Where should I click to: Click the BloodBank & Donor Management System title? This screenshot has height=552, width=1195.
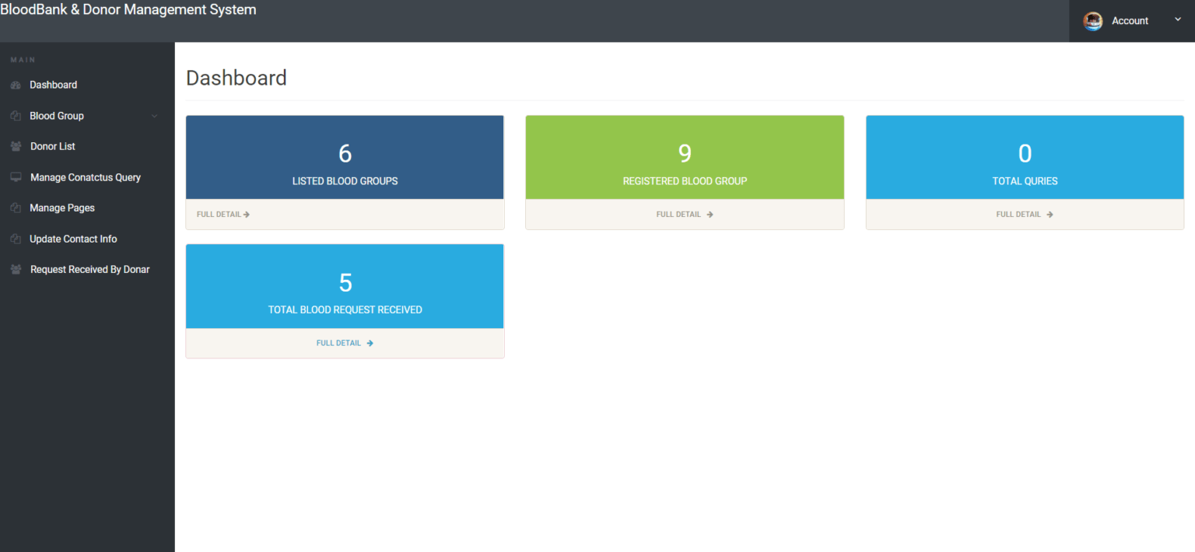pyautogui.click(x=128, y=9)
